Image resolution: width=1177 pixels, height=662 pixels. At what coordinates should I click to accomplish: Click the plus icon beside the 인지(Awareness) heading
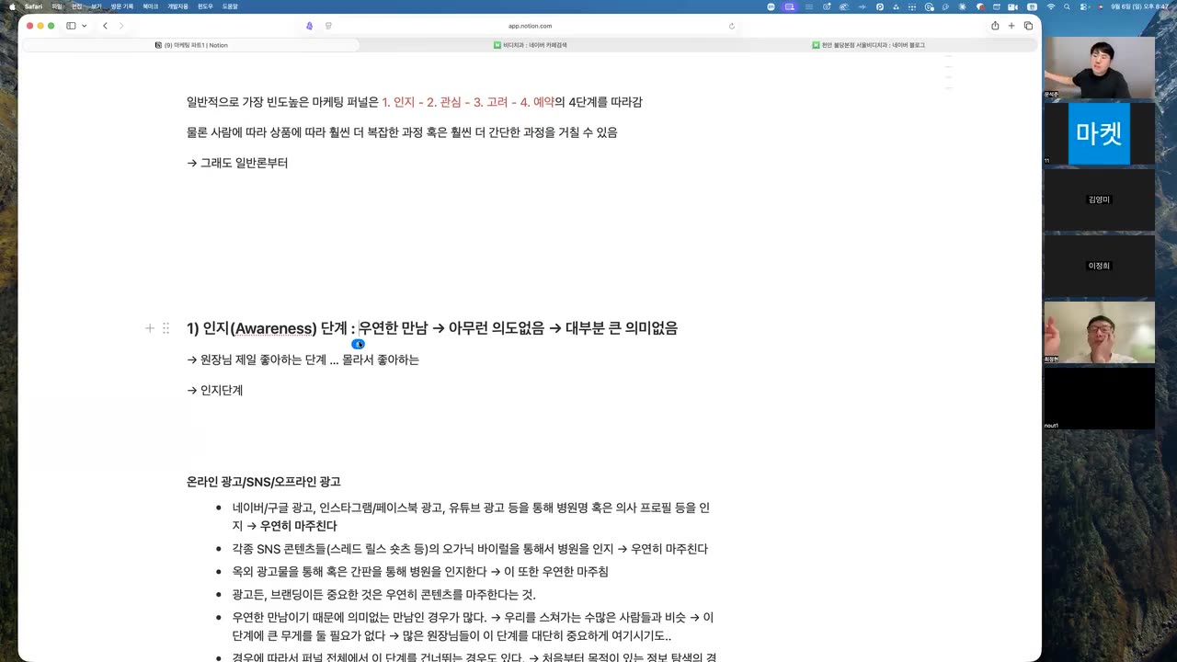(150, 328)
